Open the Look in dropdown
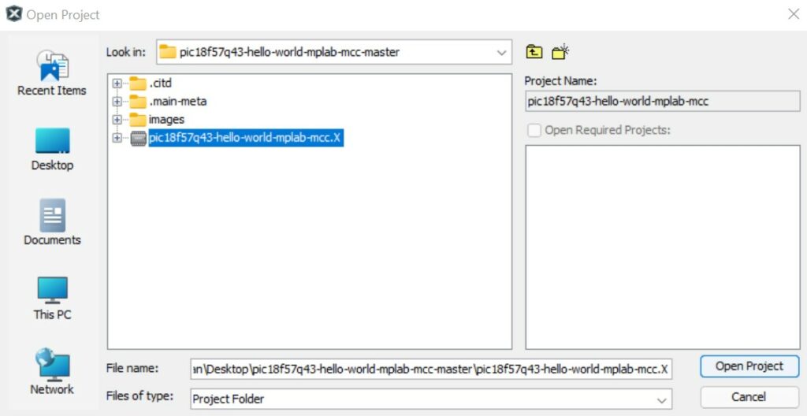The height and width of the screenshot is (416, 807). coord(501,53)
